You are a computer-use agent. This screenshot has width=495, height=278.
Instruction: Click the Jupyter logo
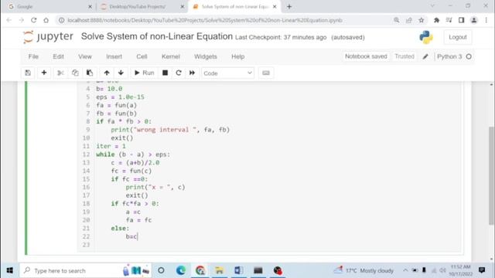48,37
